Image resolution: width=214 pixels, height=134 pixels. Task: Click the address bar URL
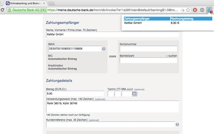click(x=113, y=10)
